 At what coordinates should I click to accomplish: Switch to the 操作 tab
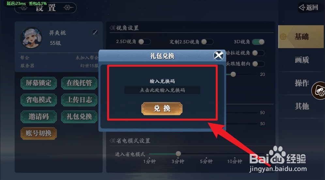click(x=302, y=83)
